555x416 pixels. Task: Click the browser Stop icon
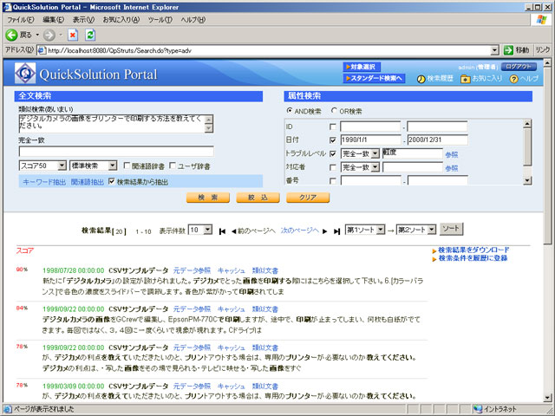pyautogui.click(x=73, y=35)
